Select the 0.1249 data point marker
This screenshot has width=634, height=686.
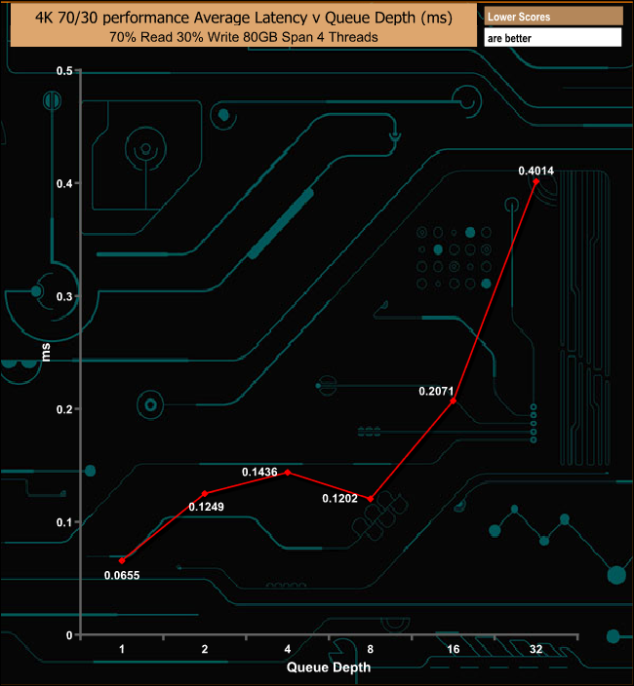tap(205, 493)
